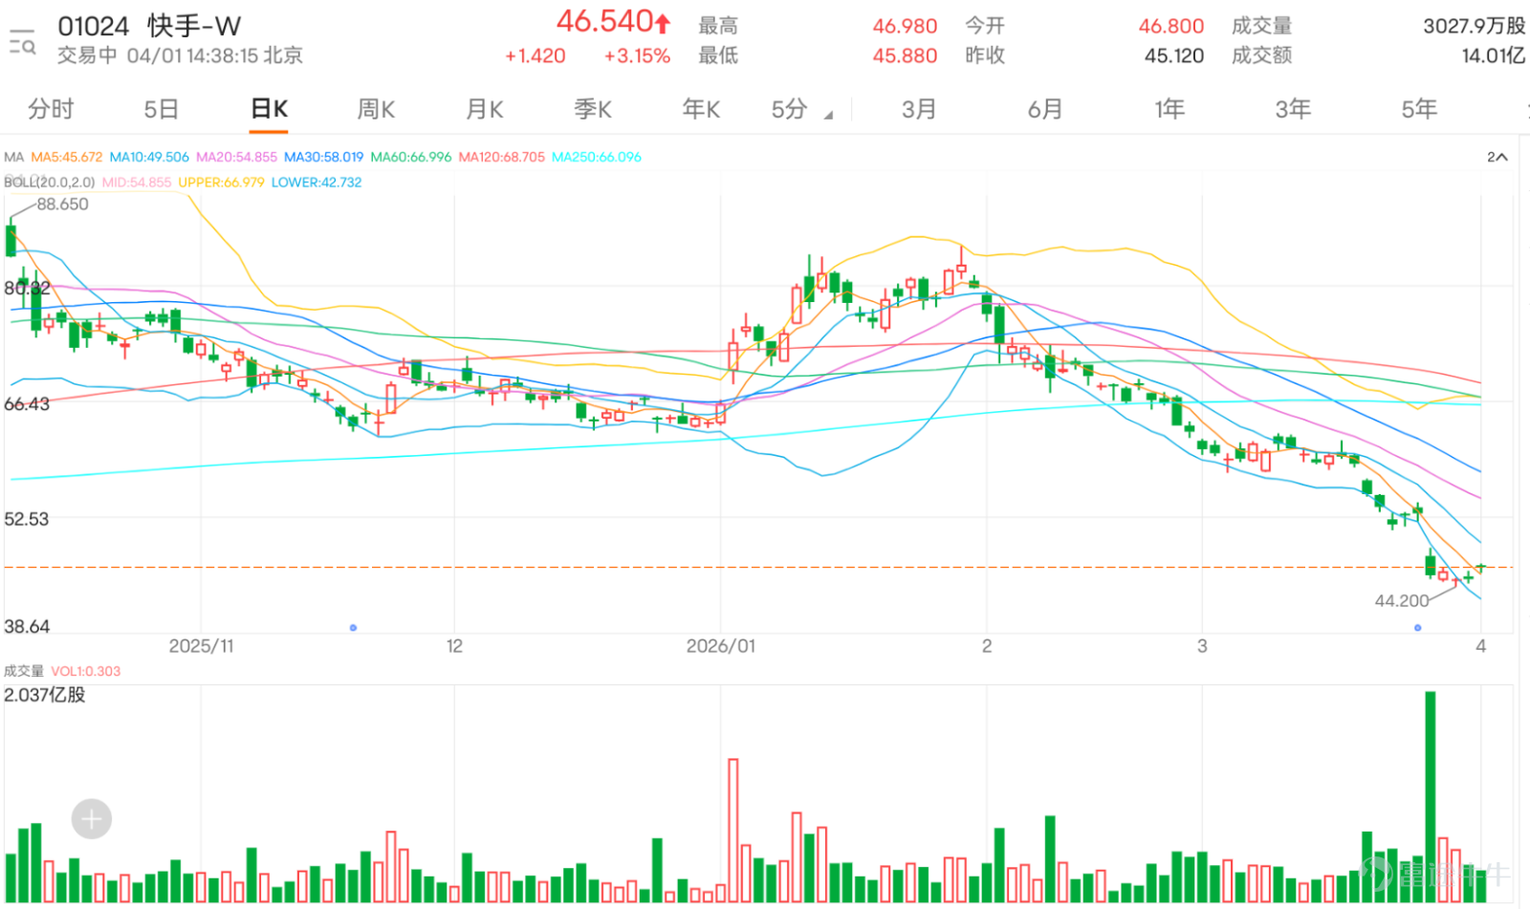Select the 年K tab
The width and height of the screenshot is (1530, 909).
pos(701,109)
